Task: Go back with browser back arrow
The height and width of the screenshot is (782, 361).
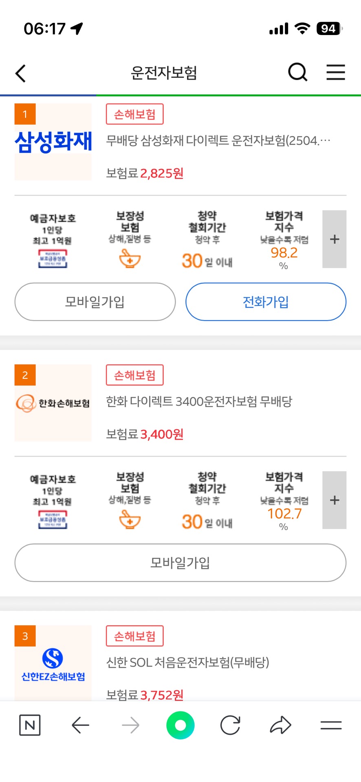Action: 80,725
